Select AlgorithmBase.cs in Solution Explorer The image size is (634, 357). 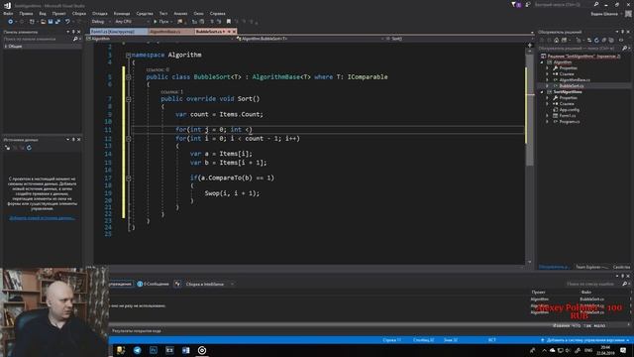(x=575, y=80)
